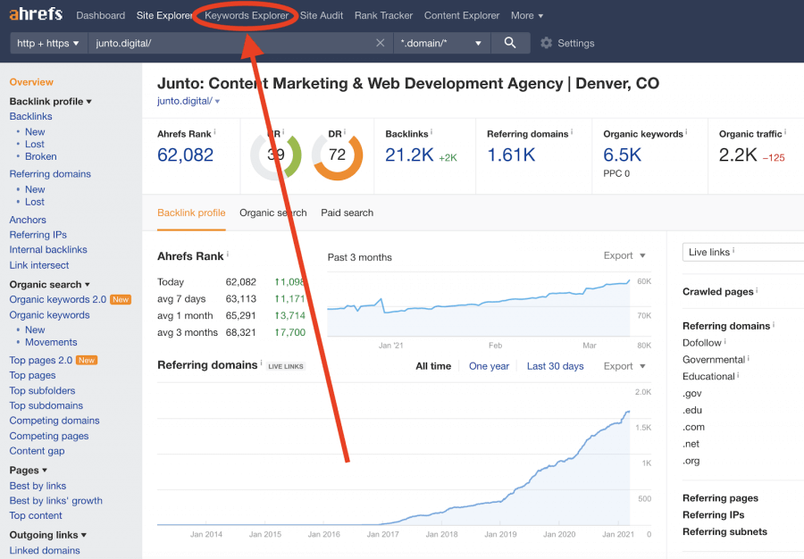Open the Dashboard page

coord(100,15)
